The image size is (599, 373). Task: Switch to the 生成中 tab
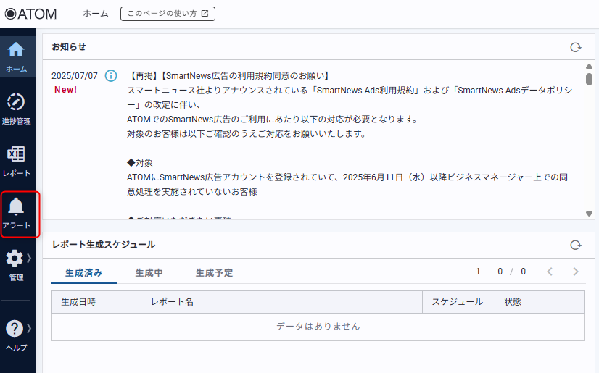(x=149, y=273)
